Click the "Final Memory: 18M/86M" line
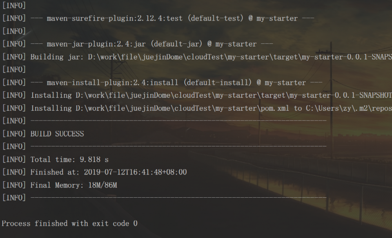This screenshot has height=238, width=392. 74,185
